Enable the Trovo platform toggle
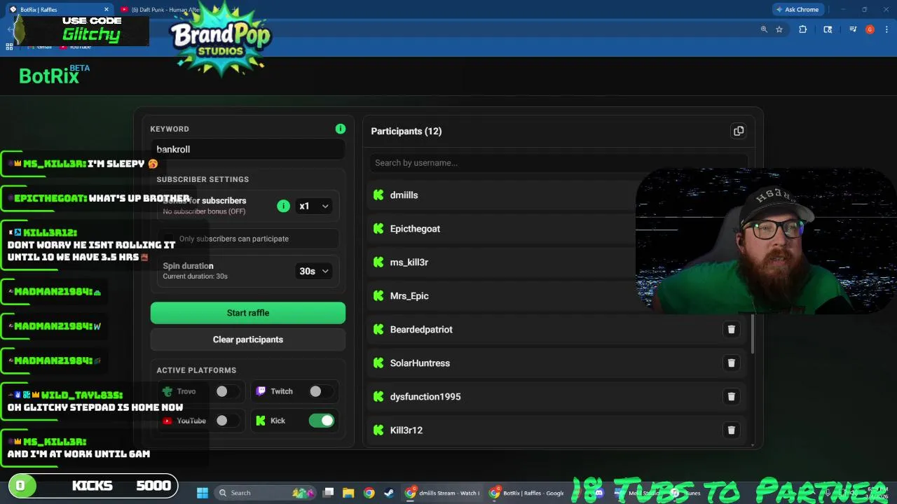The width and height of the screenshot is (897, 504). [227, 391]
